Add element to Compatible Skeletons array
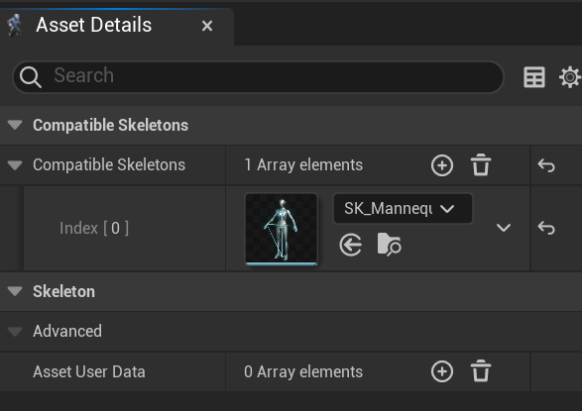The height and width of the screenshot is (411, 582). tap(441, 165)
